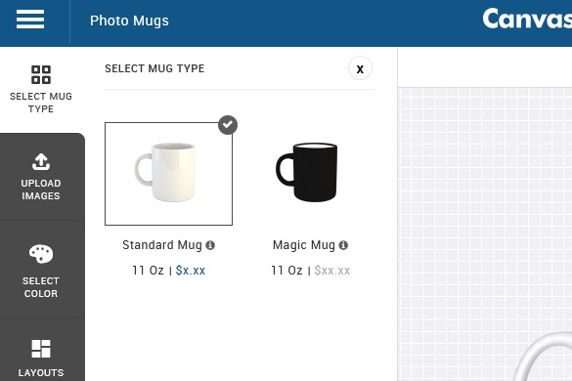The image size is (572, 381).
Task: Select the white Standard Mug thumbnail
Action: click(x=168, y=174)
